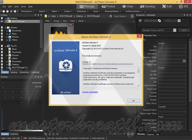Viewport: 192px width, 140px height.
Task: Pin the Folders pane with auto-hide icon
Action: coord(38,15)
